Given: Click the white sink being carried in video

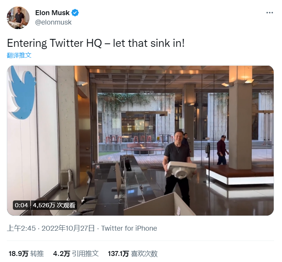Looking at the screenshot, I should [x=181, y=170].
